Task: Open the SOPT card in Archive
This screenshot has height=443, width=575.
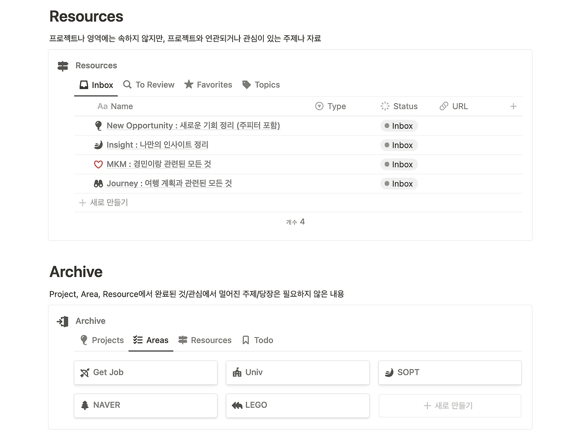Action: (x=449, y=373)
